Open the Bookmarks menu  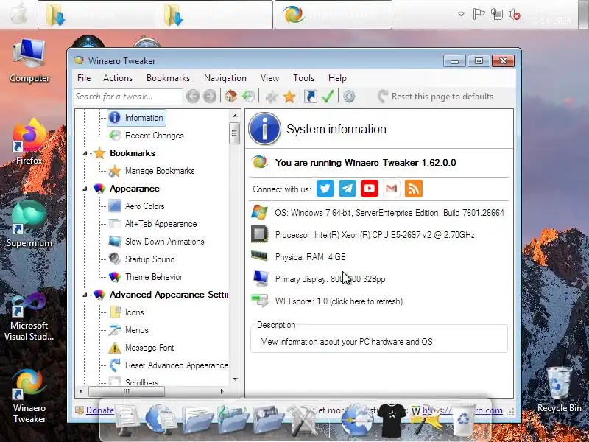(168, 78)
